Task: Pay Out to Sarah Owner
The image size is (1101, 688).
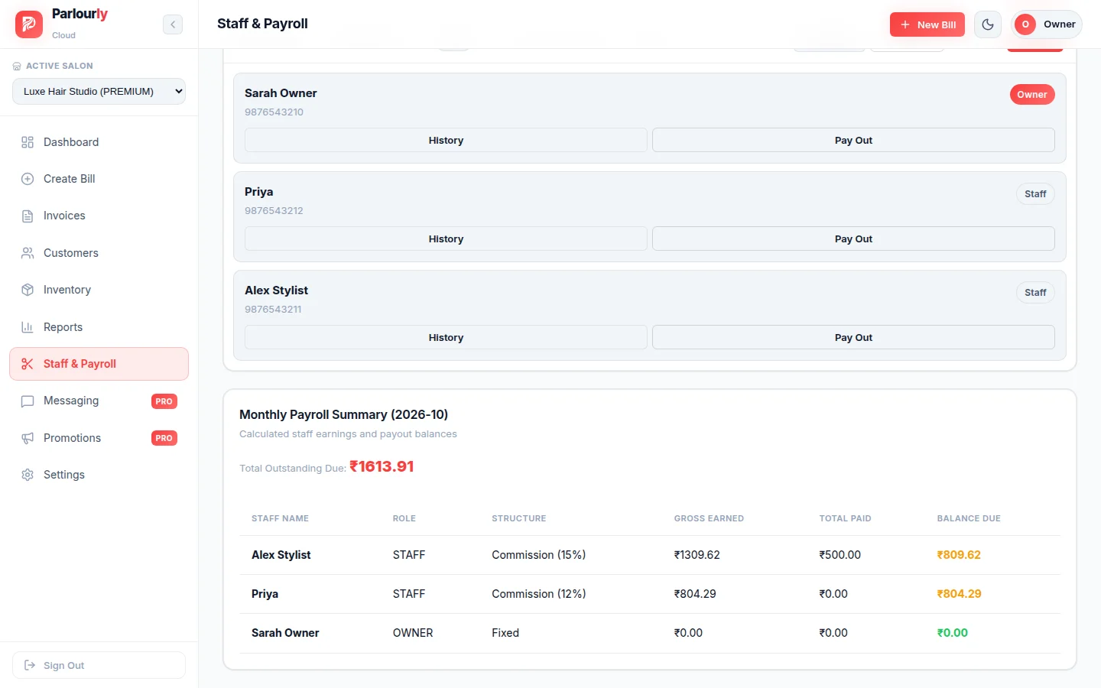Action: click(x=853, y=140)
